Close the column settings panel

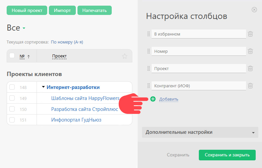pyautogui.click(x=254, y=10)
